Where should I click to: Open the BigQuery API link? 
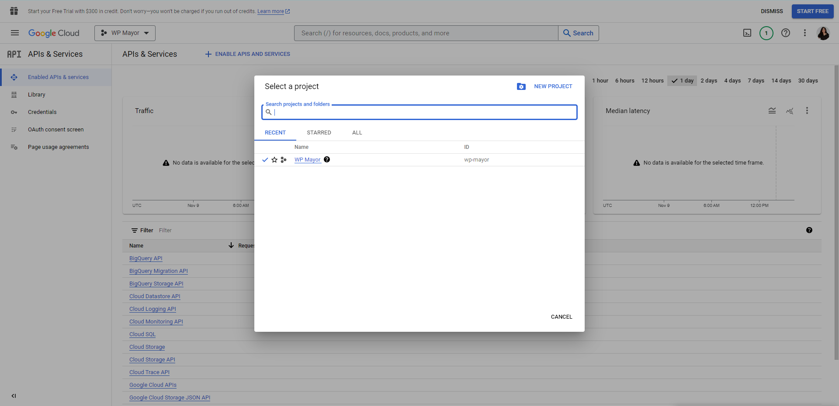pos(146,258)
